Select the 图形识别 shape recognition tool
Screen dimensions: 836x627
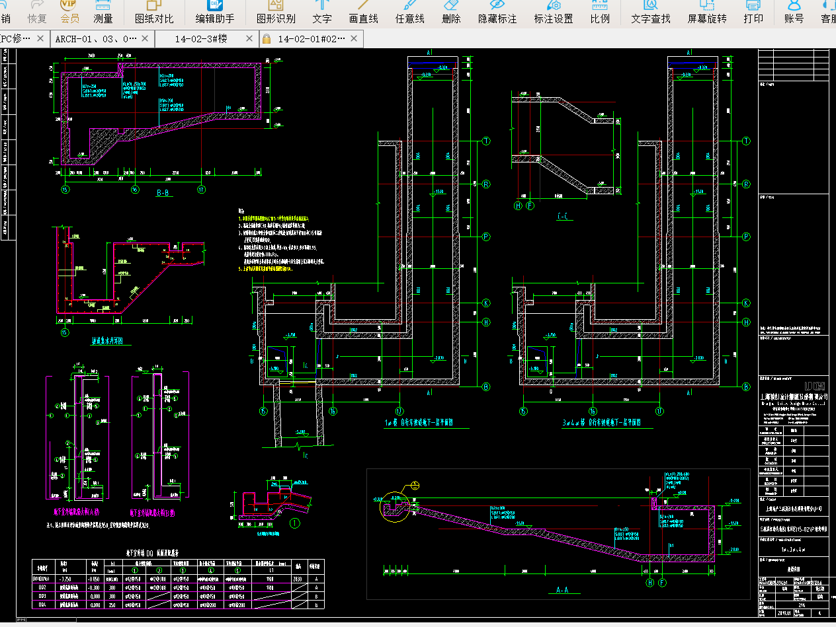pos(275,13)
